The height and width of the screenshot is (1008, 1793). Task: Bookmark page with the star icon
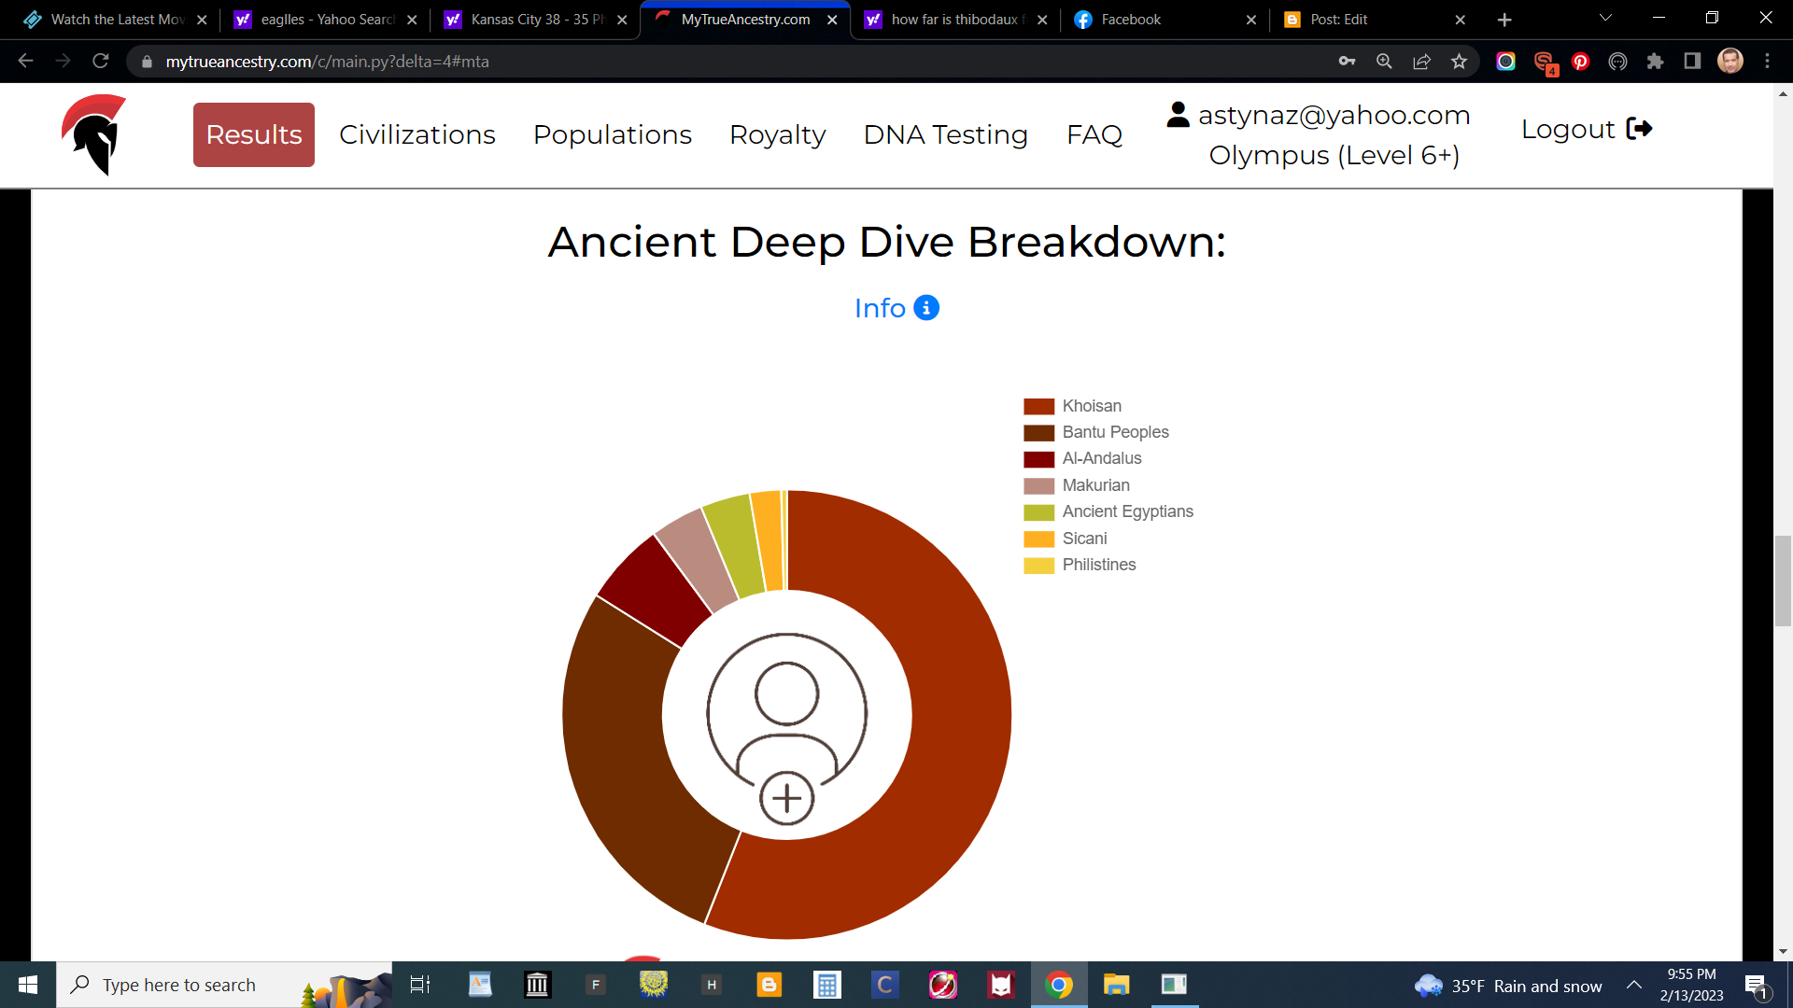pos(1459,62)
